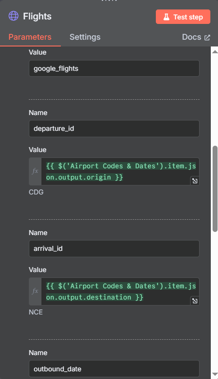
Task: Open the Docs link
Action: pyautogui.click(x=196, y=37)
